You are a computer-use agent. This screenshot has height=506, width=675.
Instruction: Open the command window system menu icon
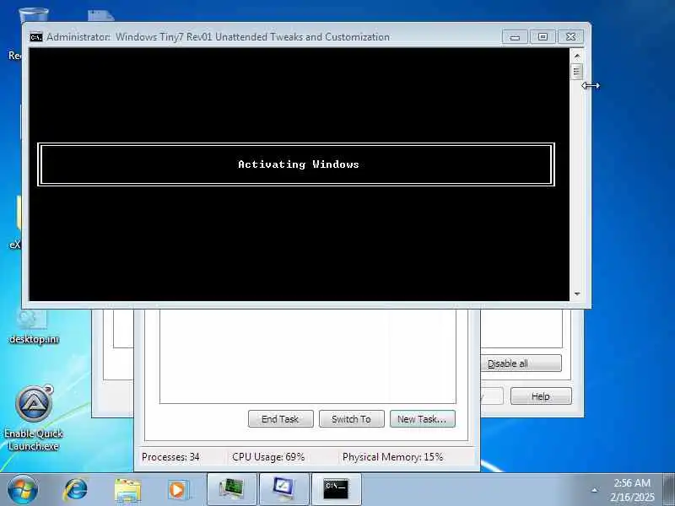click(x=36, y=37)
